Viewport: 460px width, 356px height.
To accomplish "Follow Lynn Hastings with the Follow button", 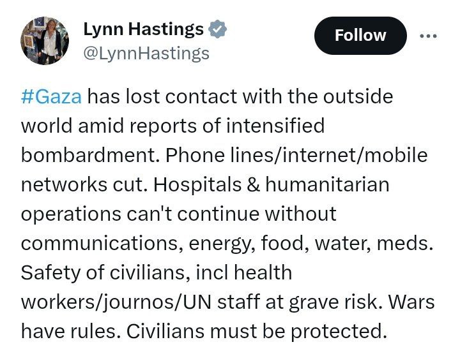I will tap(360, 36).
